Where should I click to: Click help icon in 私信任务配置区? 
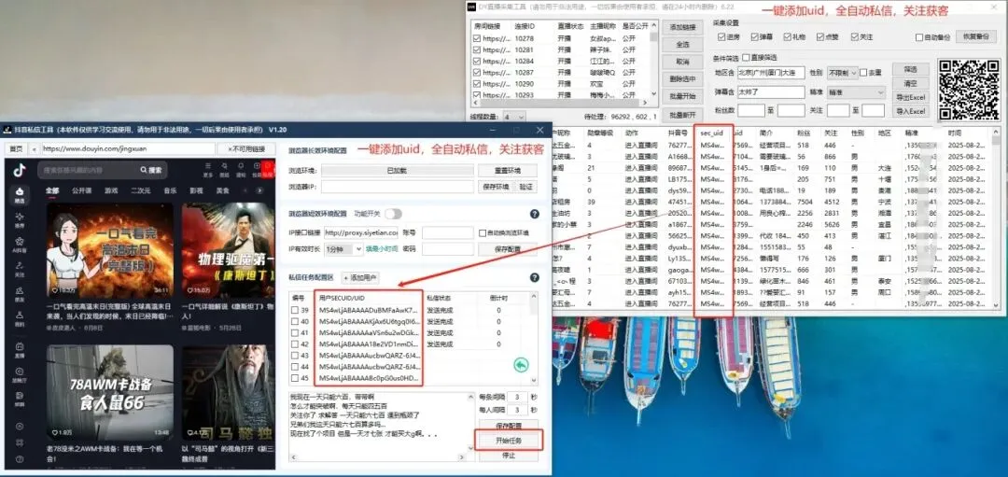[x=534, y=278]
